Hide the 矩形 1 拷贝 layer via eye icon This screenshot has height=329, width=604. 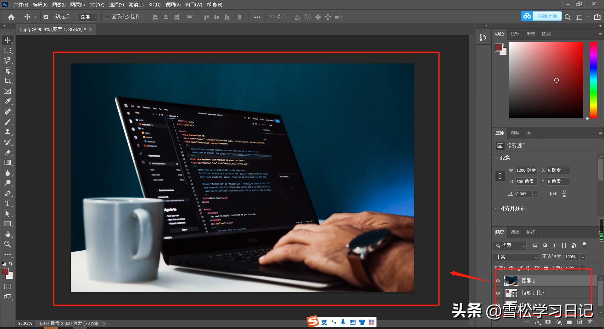point(498,293)
